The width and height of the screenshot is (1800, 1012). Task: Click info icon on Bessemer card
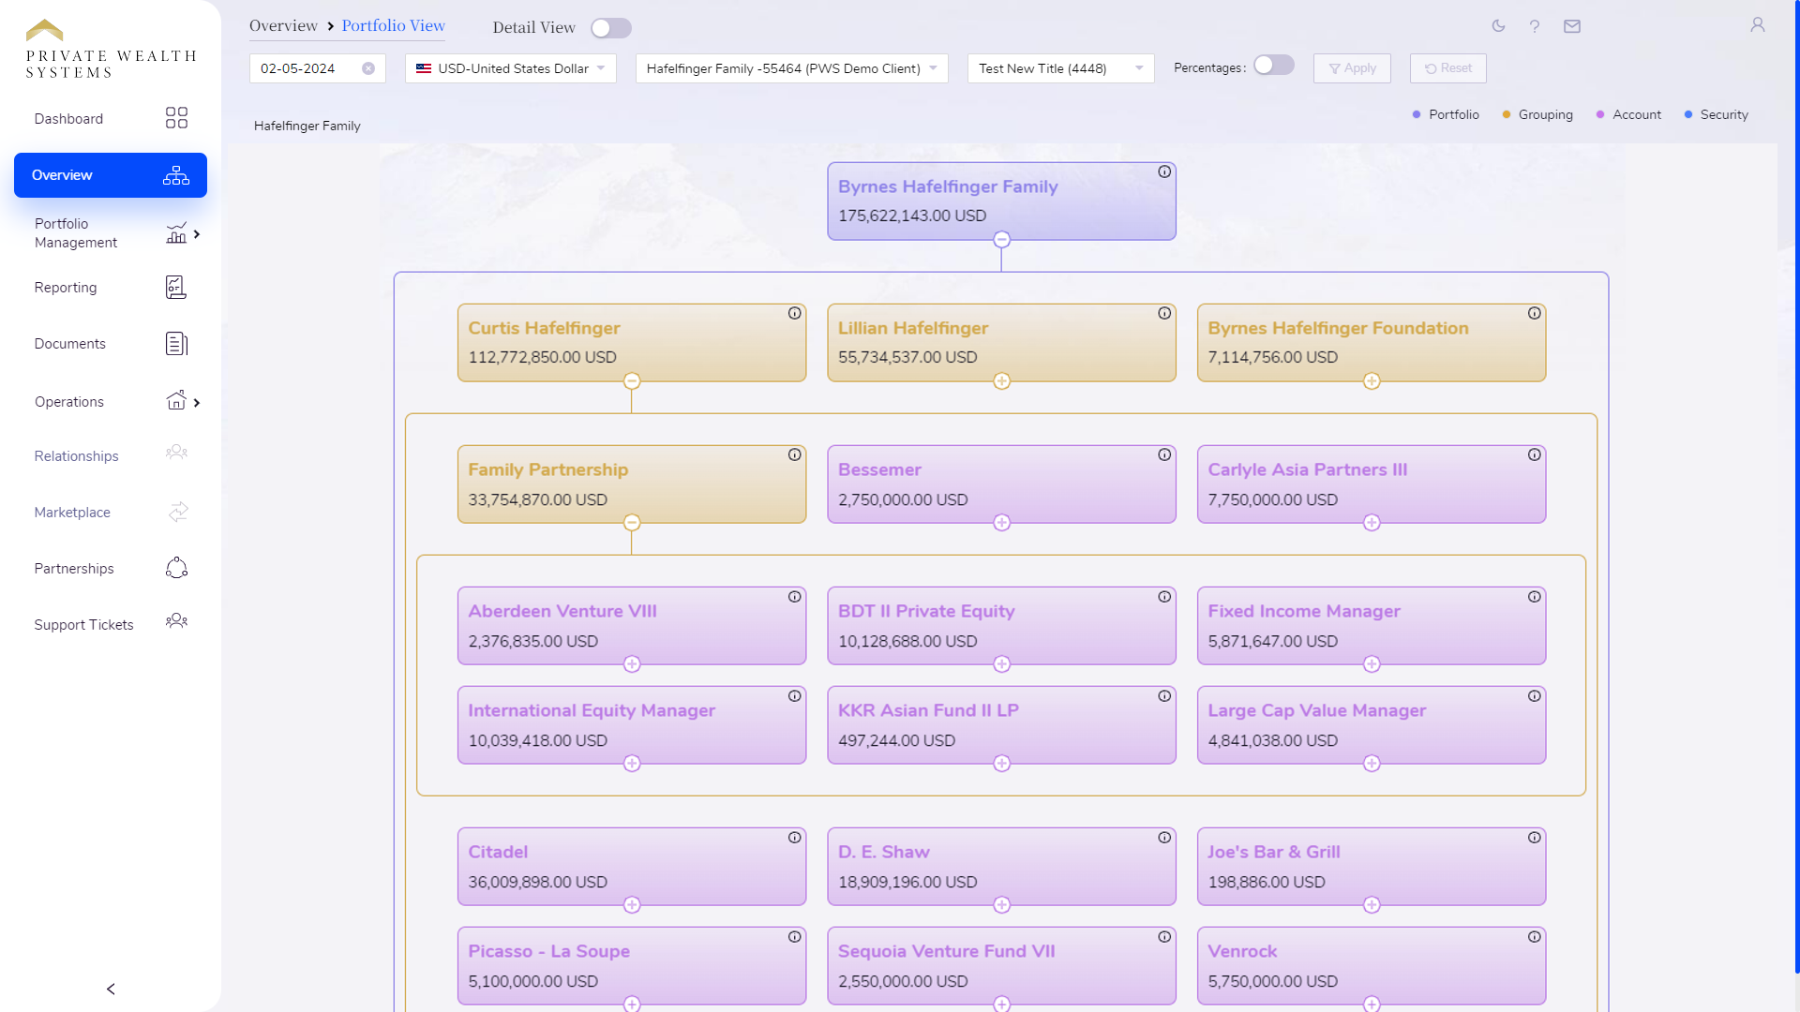(1164, 454)
